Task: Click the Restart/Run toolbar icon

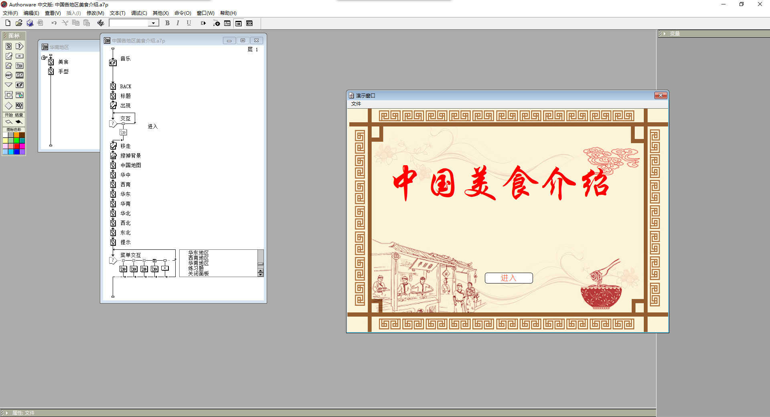Action: (x=203, y=23)
